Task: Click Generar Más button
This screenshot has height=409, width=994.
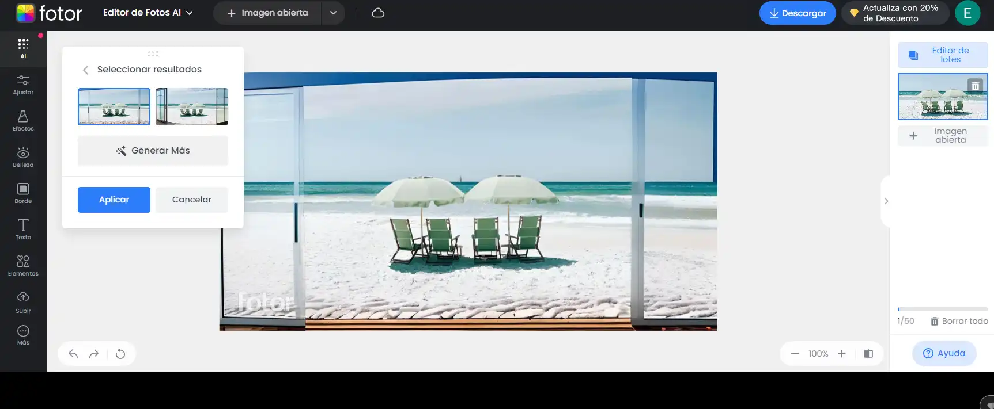Action: coord(153,151)
